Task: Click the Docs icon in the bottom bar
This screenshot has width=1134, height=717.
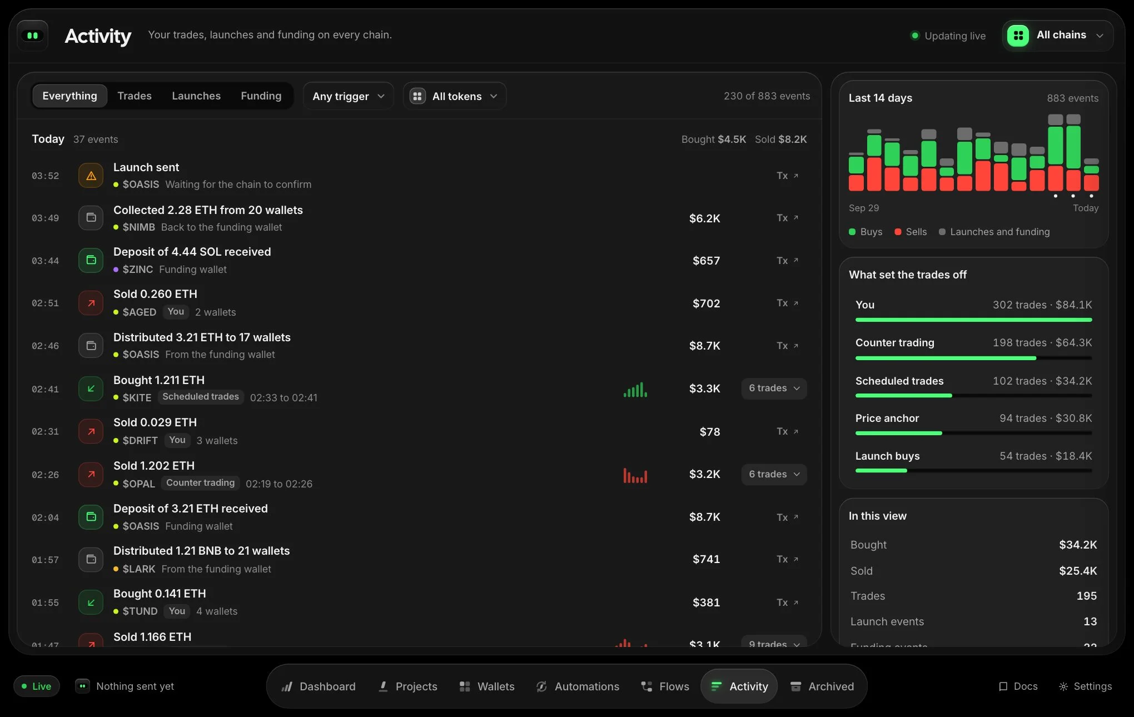Action: coord(1003,686)
